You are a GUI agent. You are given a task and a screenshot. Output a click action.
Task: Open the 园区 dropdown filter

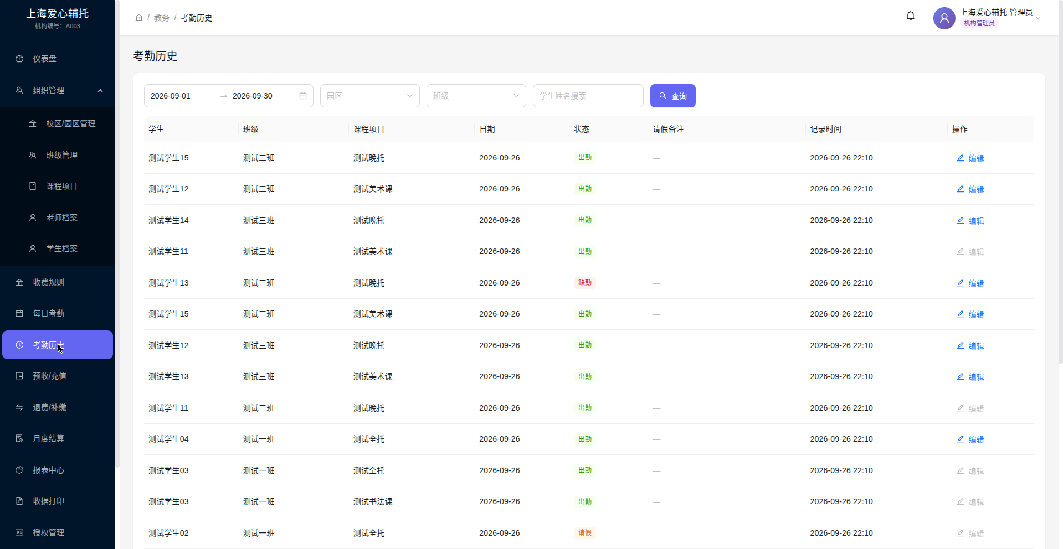370,96
